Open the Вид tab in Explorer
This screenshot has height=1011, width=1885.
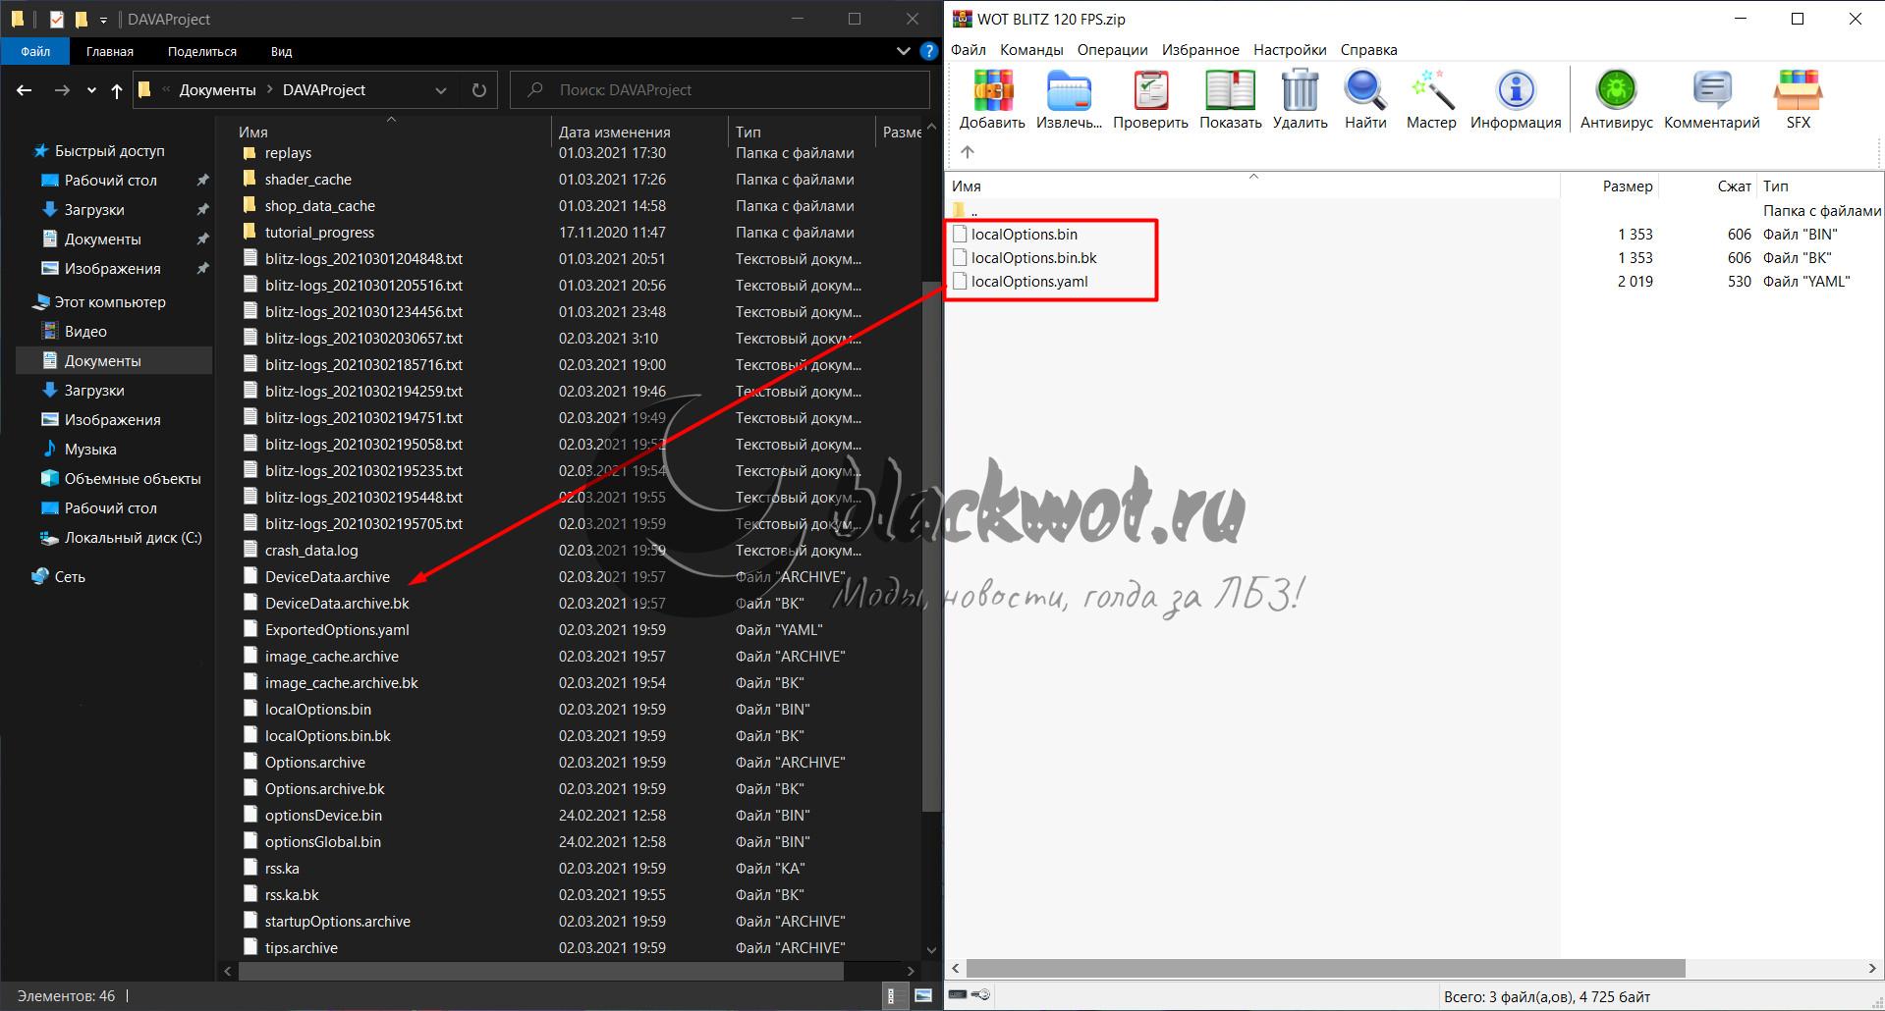point(281,51)
